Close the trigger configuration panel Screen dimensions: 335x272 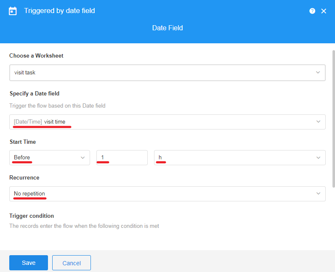click(324, 11)
